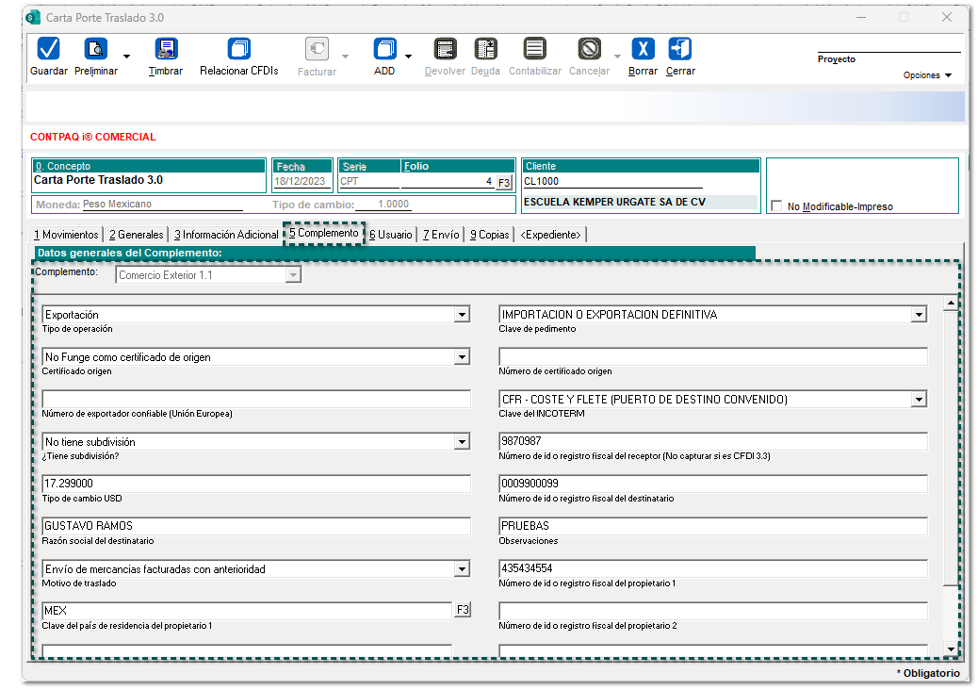Click the F3 button beside Folio
This screenshot has width=978, height=690.
[504, 182]
